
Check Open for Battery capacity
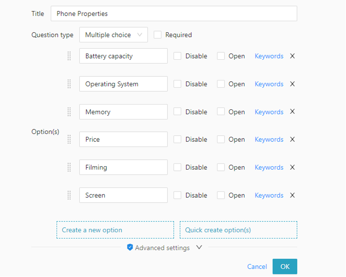pos(221,56)
